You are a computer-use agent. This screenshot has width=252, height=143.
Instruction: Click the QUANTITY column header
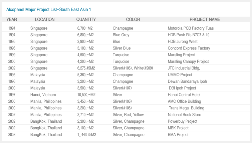point(86,20)
